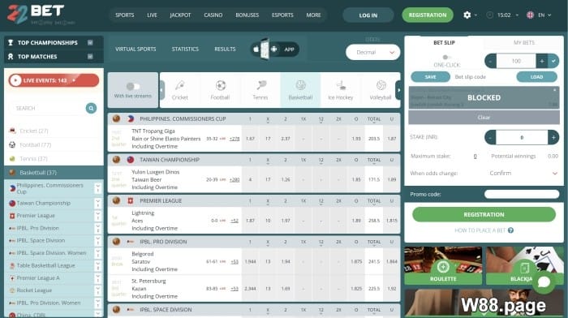Click the 22BET logo
The height and width of the screenshot is (318, 568).
tap(36, 14)
